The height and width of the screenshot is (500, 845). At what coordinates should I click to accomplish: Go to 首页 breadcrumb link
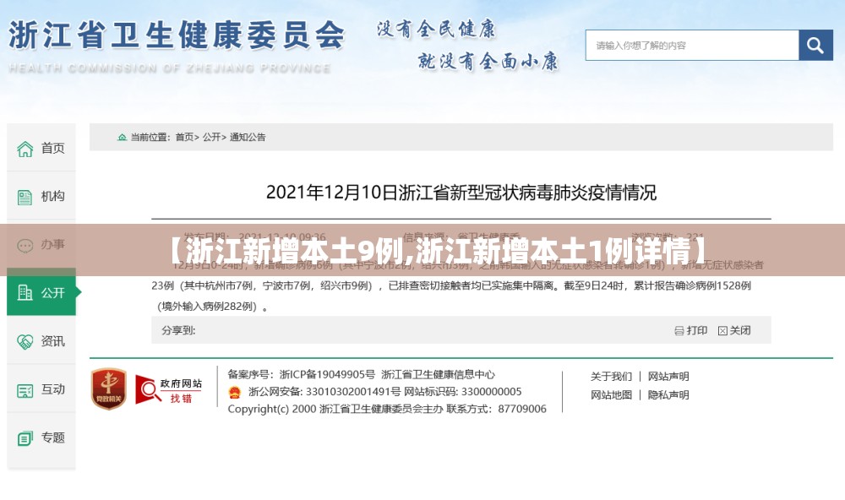tap(185, 138)
